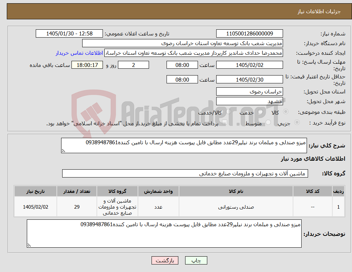352x272 pixels.
Task: Click the بازگشت back button
Action: pyautogui.click(x=165, y=260)
